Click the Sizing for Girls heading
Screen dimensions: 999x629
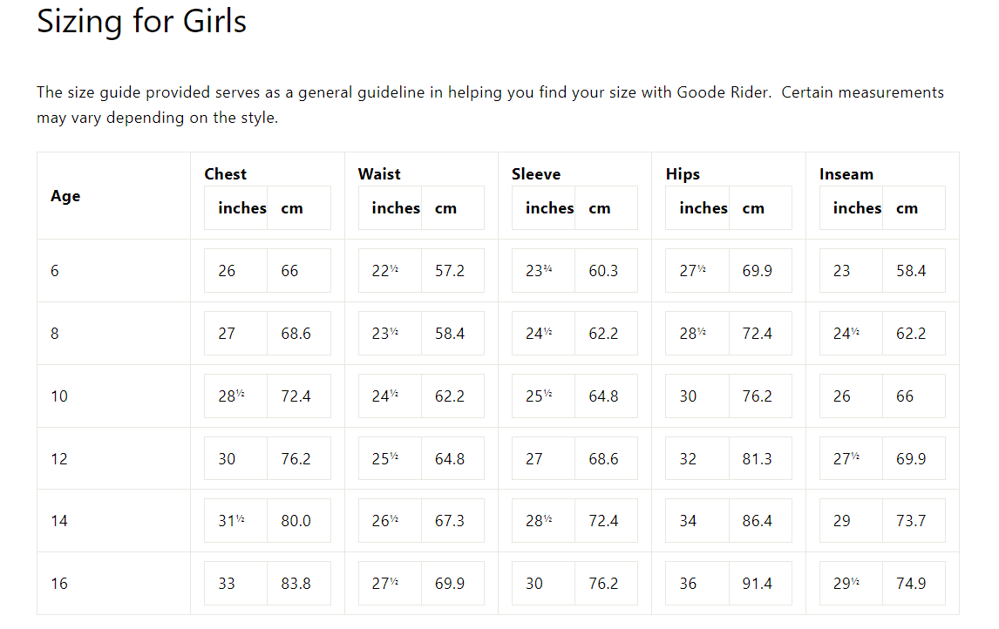[x=141, y=22]
